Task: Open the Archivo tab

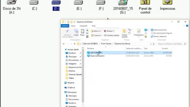Action: coord(65,26)
